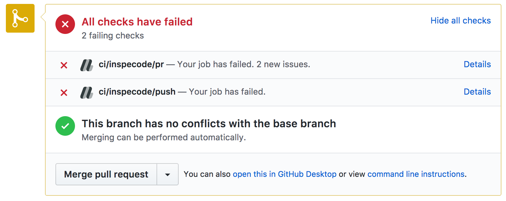The width and height of the screenshot is (506, 201).
Task: Open the merge options dropdown arrow
Action: (x=168, y=175)
